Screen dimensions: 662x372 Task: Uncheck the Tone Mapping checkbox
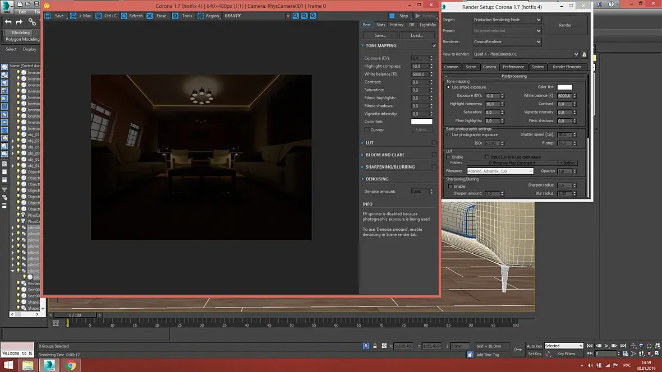(434, 45)
